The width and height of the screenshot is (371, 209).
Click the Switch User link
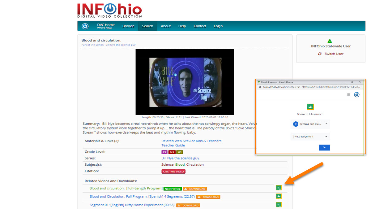(x=334, y=54)
